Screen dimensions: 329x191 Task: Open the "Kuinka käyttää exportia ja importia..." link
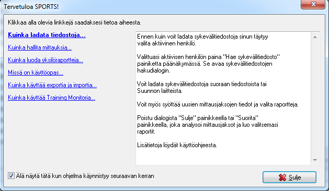tap(52, 85)
